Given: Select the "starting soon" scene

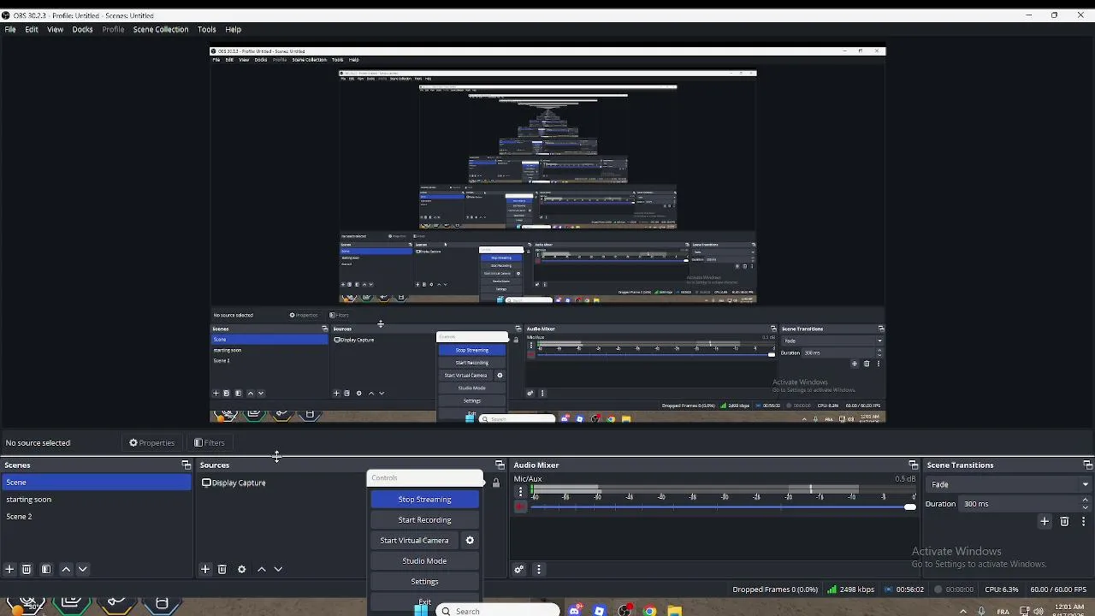Looking at the screenshot, I should pos(96,500).
